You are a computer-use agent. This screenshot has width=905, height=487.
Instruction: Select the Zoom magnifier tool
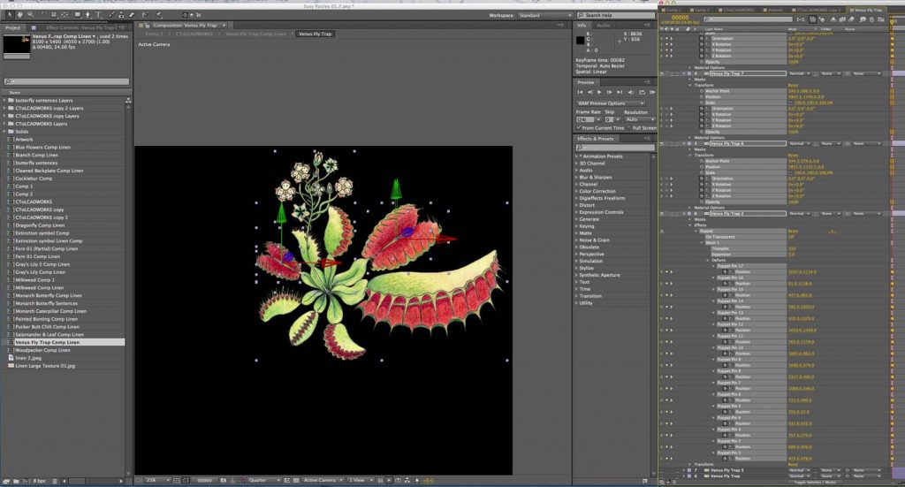click(x=31, y=14)
